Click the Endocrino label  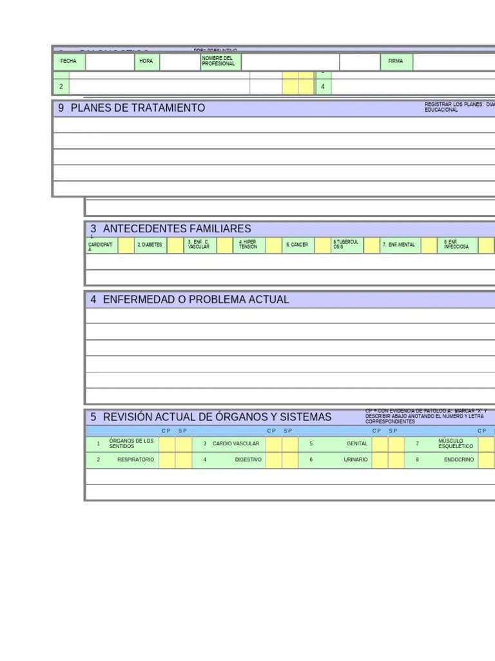(x=459, y=460)
